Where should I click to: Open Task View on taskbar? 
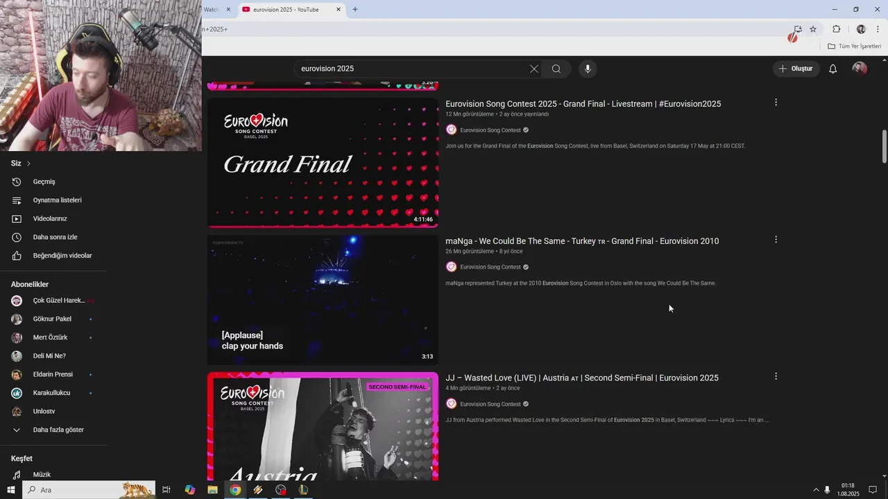tap(166, 490)
